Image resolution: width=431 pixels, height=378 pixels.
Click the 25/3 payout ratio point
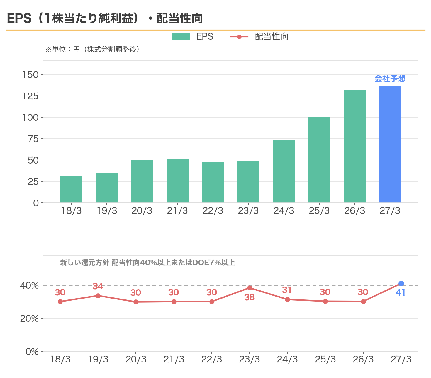(325, 301)
